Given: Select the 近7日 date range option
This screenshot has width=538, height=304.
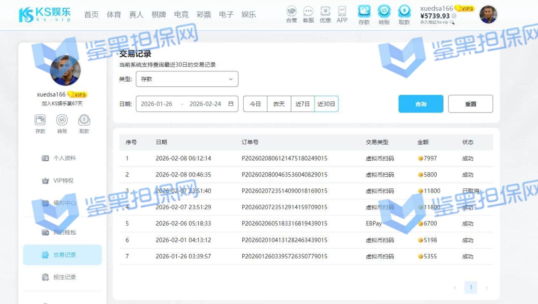Looking at the screenshot, I should coord(303,104).
